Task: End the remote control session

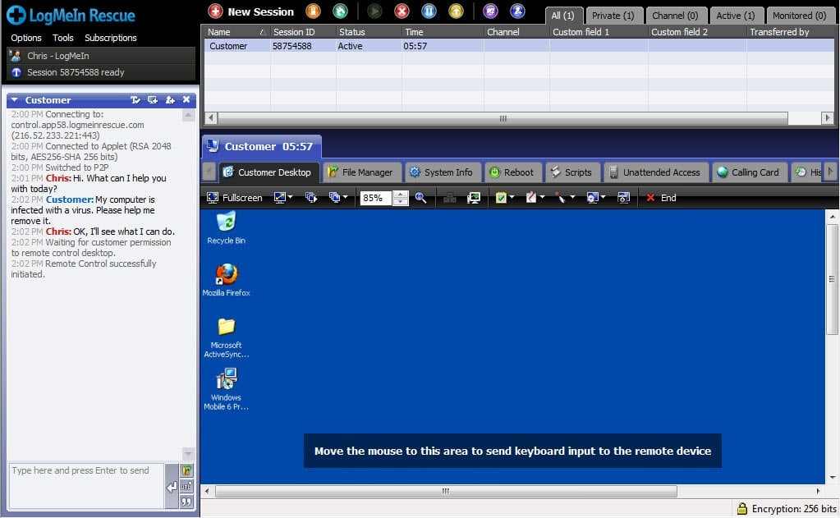Action: [x=662, y=198]
